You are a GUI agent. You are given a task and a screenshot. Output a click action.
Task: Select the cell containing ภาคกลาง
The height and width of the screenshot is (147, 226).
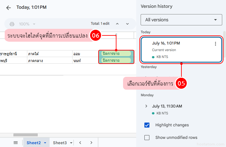coord(50,60)
